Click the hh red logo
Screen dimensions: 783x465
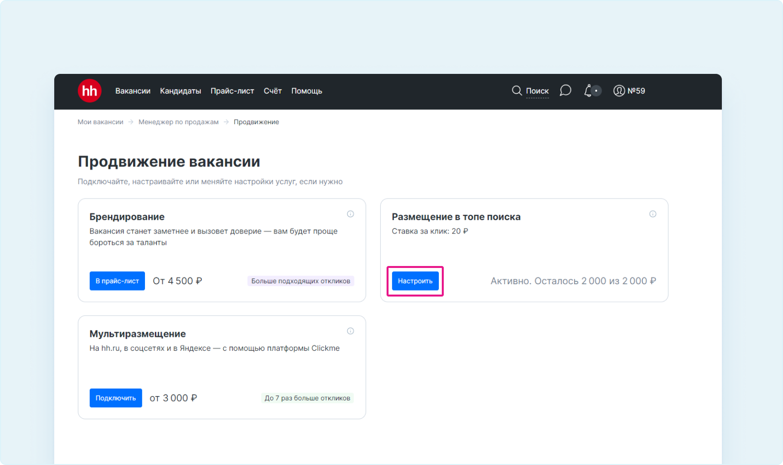[x=90, y=91]
